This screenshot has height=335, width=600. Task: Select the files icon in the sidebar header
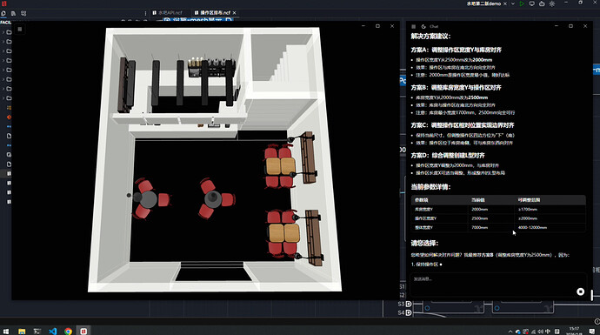13,13
